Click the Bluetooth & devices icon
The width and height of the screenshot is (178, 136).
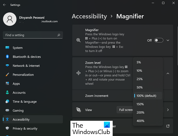[7, 57]
